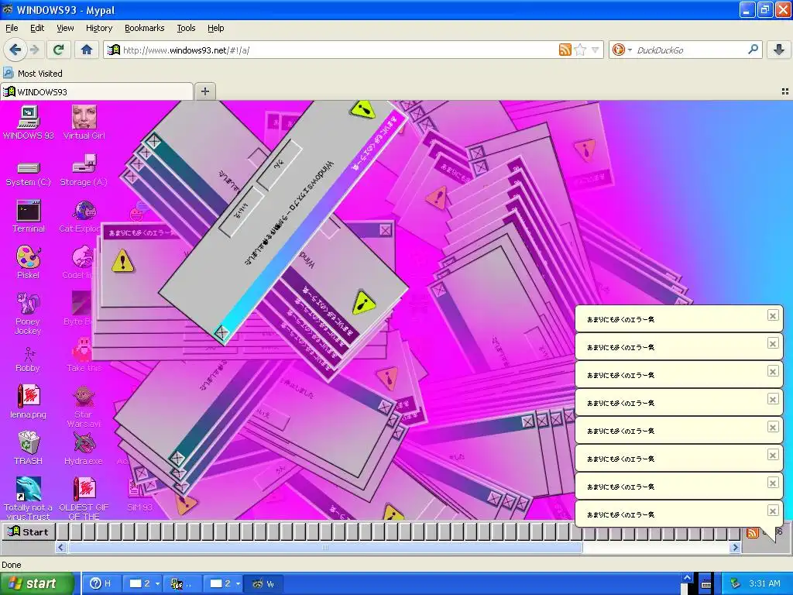793x595 pixels.
Task: Click the horizontal scrollbar left arrow
Action: coord(61,547)
